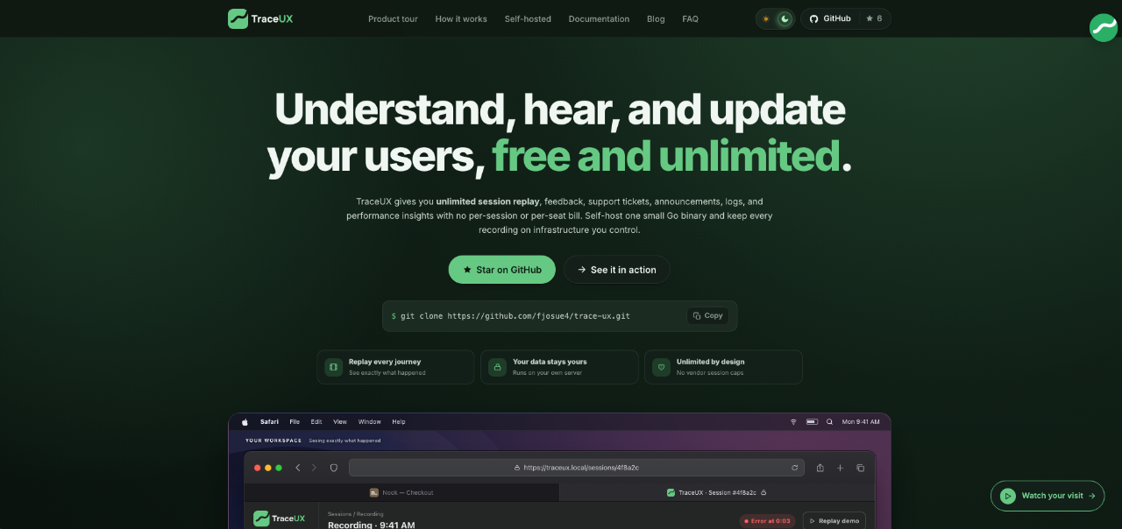Switch to light theme sun icon
The width and height of the screenshot is (1122, 529).
[766, 18]
